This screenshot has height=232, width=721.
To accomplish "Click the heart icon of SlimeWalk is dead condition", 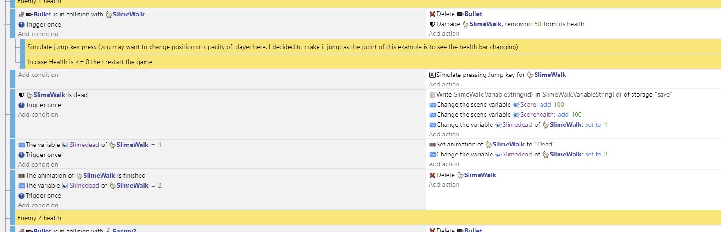I will (21, 95).
